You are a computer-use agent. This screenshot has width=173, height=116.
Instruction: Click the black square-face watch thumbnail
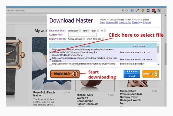[16, 66]
